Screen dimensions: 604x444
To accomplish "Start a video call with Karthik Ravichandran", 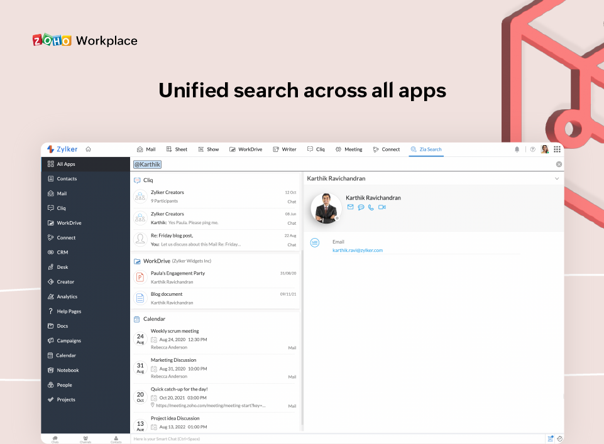I will (x=382, y=207).
